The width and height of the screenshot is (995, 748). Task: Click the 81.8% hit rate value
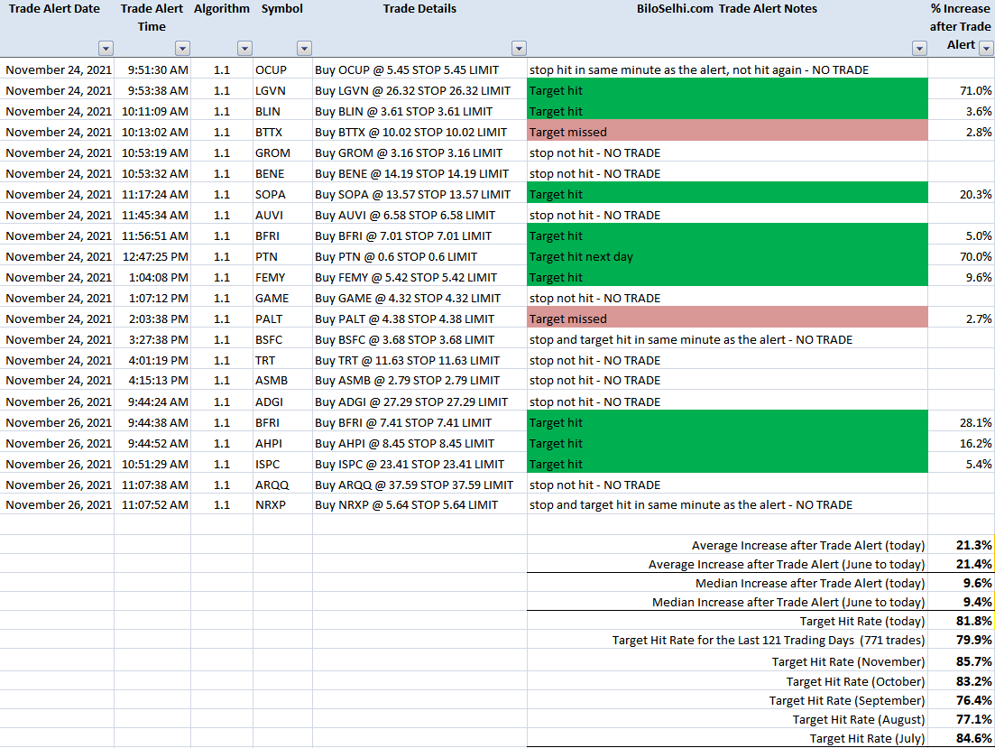[973, 621]
